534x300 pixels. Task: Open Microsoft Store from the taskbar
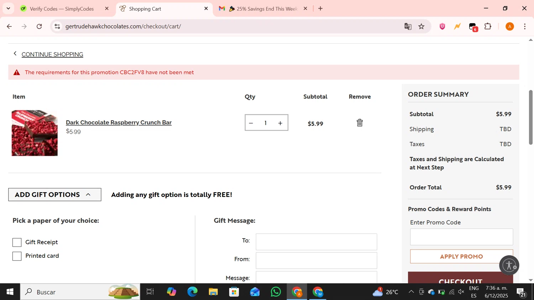[x=234, y=292]
